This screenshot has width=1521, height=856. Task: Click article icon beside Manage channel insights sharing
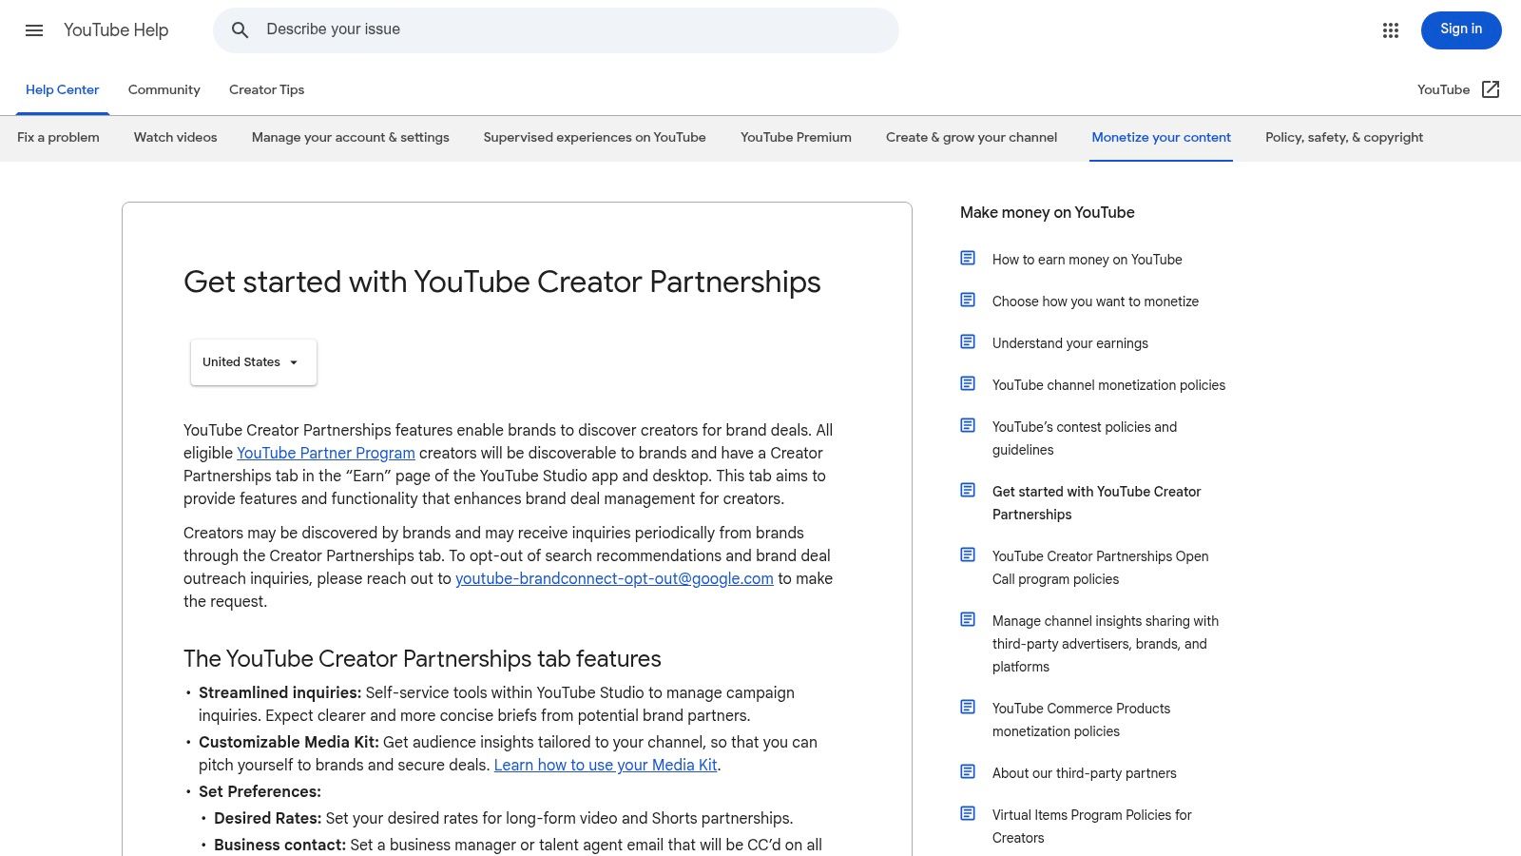[968, 619]
